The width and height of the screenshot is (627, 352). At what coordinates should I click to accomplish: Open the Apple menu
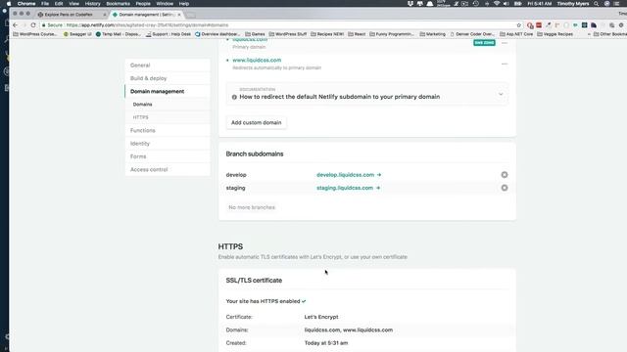[x=9, y=4]
